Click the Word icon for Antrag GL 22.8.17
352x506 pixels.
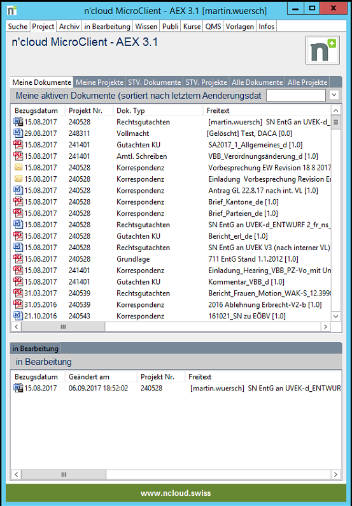tap(18, 190)
